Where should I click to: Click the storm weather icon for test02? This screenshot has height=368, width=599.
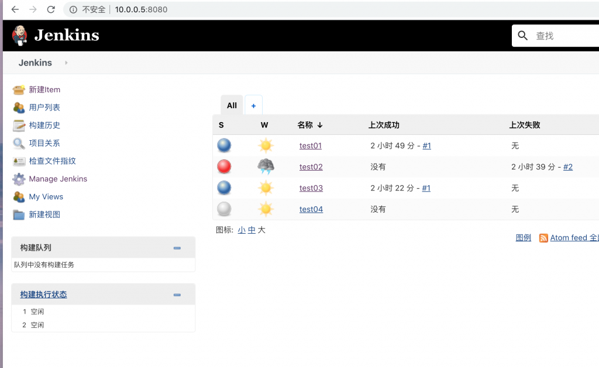266,166
